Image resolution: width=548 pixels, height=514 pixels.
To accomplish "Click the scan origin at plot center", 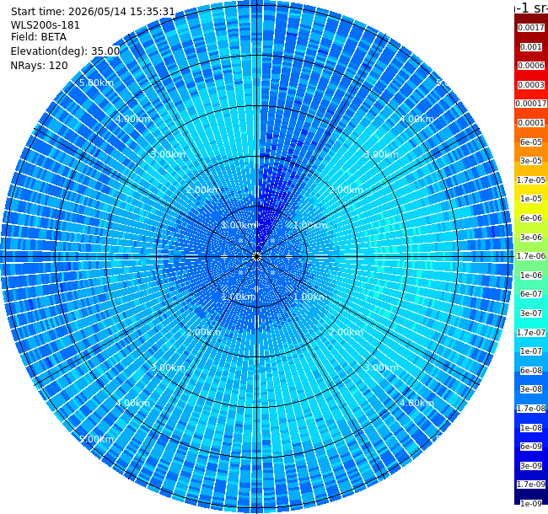I will pos(256,257).
